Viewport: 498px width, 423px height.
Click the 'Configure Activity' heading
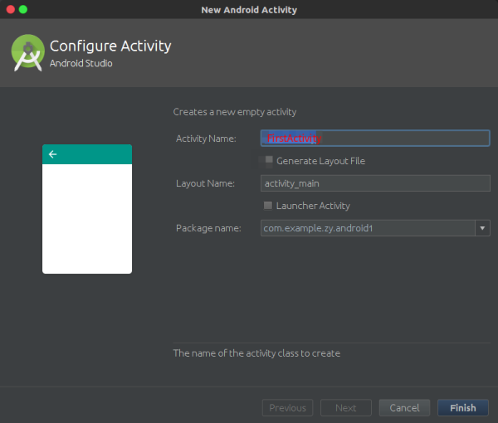(x=110, y=46)
